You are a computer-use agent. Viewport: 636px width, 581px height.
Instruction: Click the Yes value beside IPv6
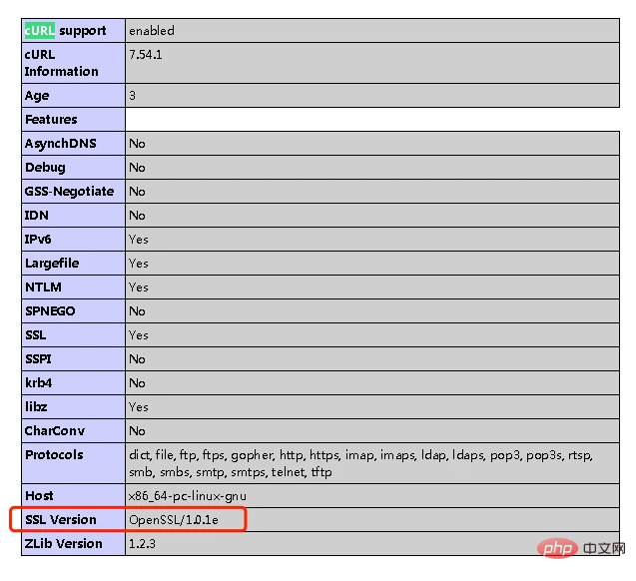click(138, 240)
